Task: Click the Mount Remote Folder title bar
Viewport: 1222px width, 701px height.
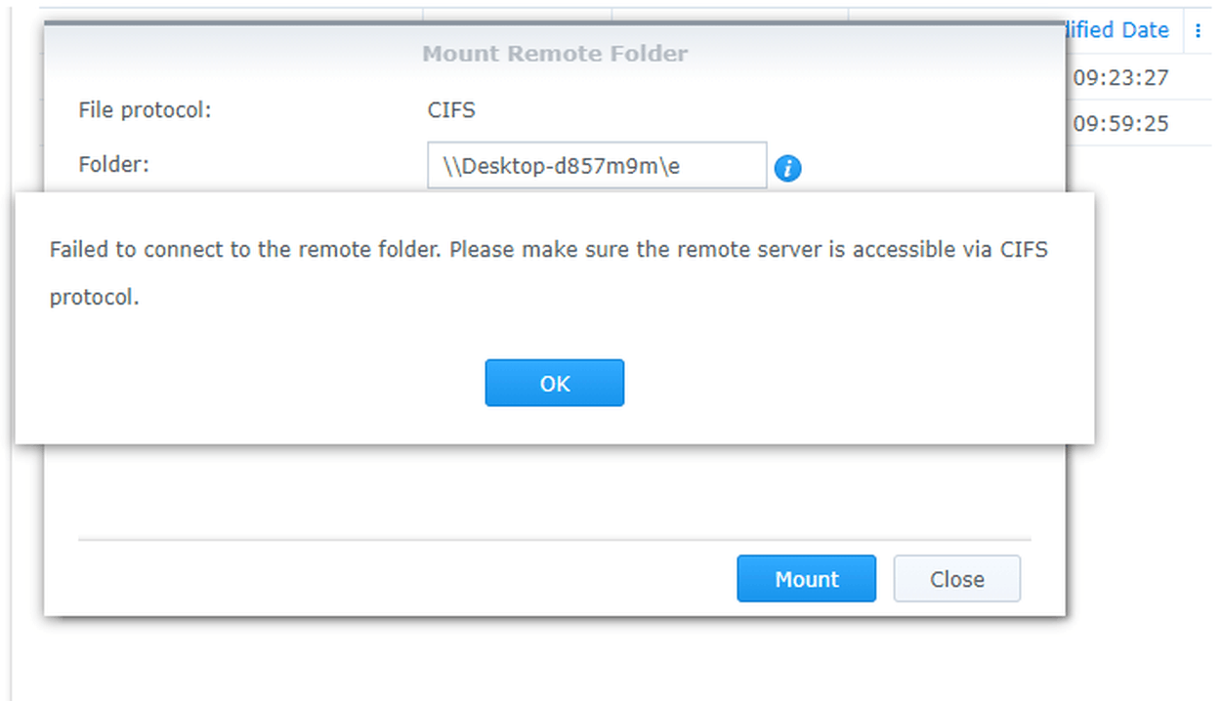Action: 554,54
